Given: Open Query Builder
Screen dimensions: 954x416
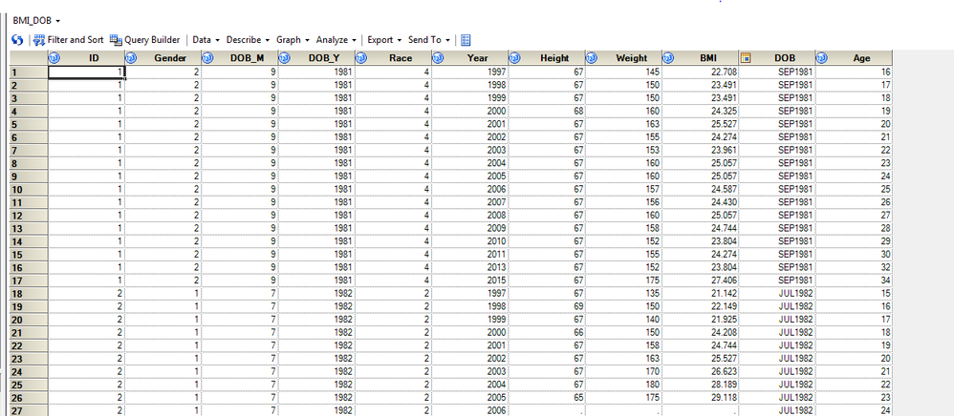Looking at the screenshot, I should click(x=144, y=40).
